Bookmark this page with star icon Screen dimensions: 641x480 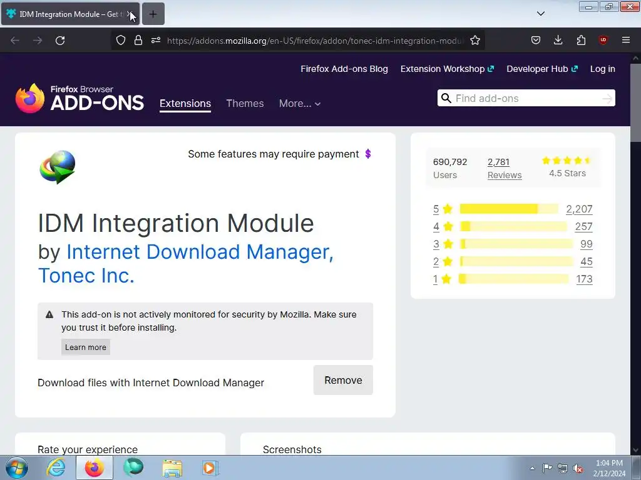[475, 40]
